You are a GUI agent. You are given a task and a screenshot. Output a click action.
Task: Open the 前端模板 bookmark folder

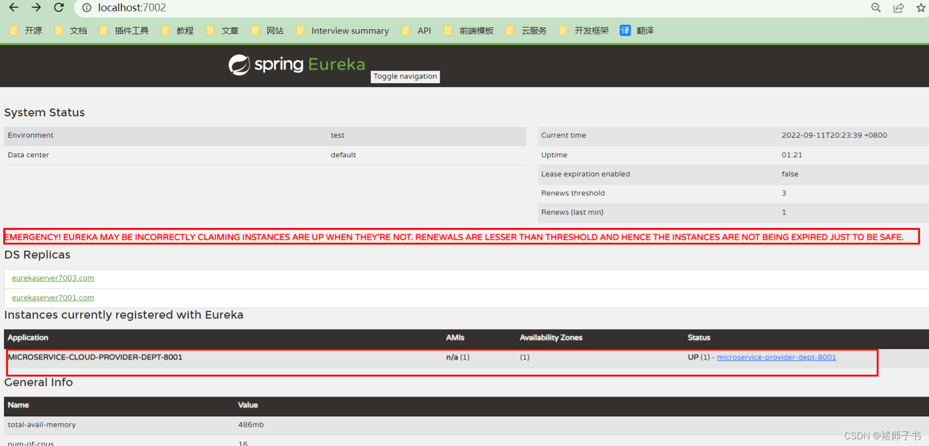(469, 30)
